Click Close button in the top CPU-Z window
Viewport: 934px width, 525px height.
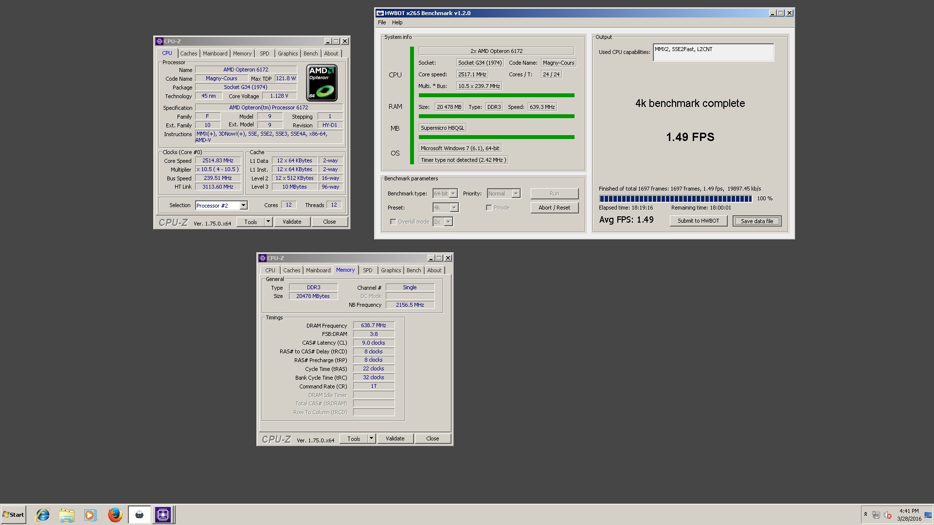click(329, 222)
